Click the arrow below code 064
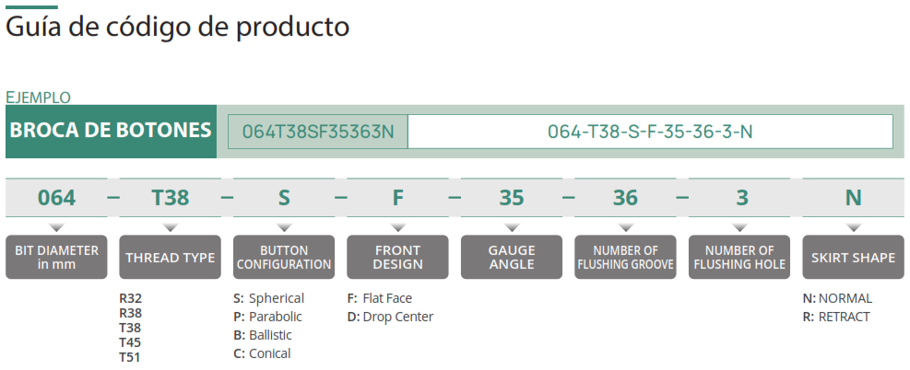The height and width of the screenshot is (370, 910). pos(56,227)
